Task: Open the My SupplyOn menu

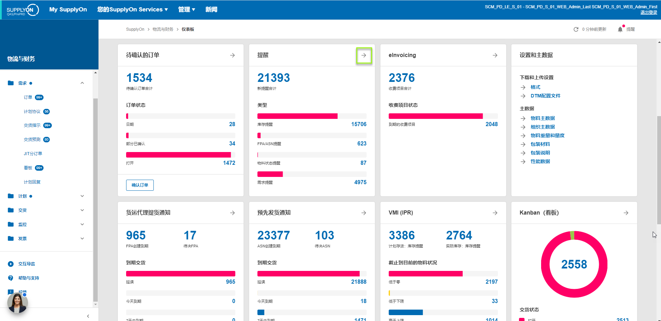Action: point(68,10)
